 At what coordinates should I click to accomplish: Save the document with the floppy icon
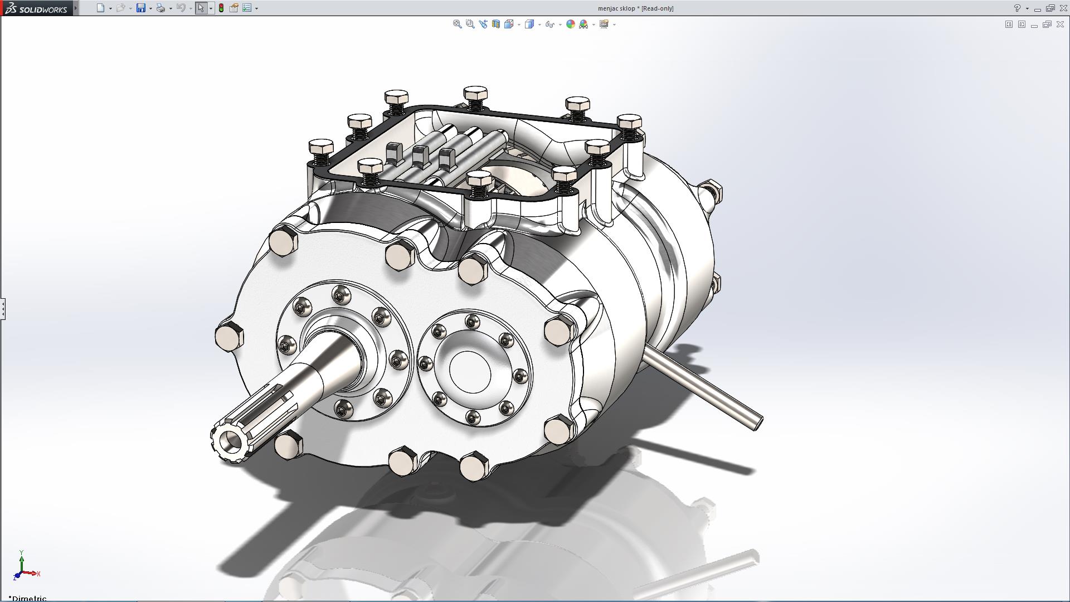pos(141,8)
